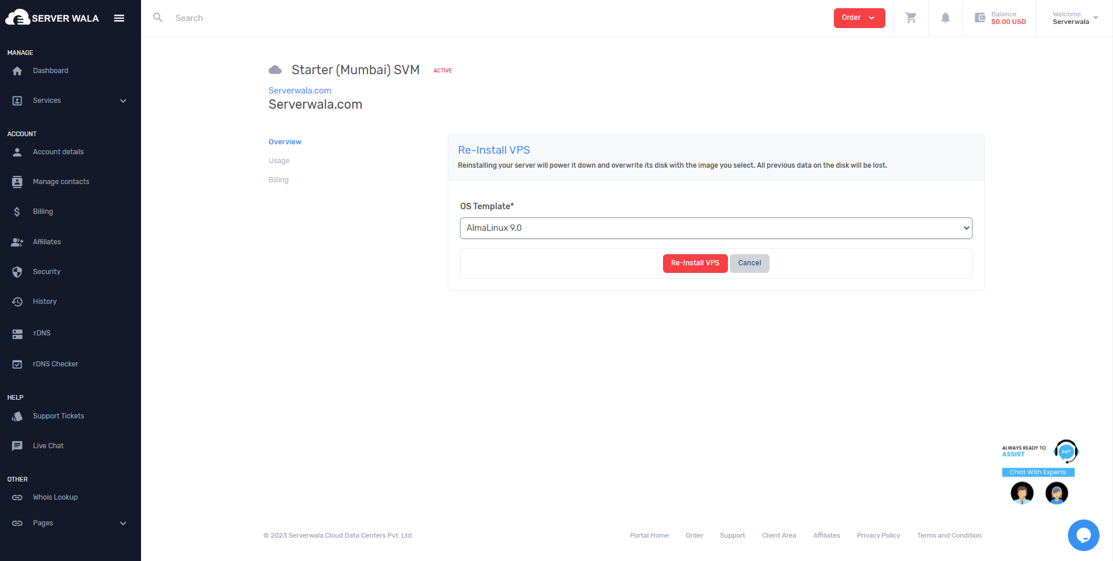Click the rDNS Checker icon
The image size is (1113, 561).
17,364
